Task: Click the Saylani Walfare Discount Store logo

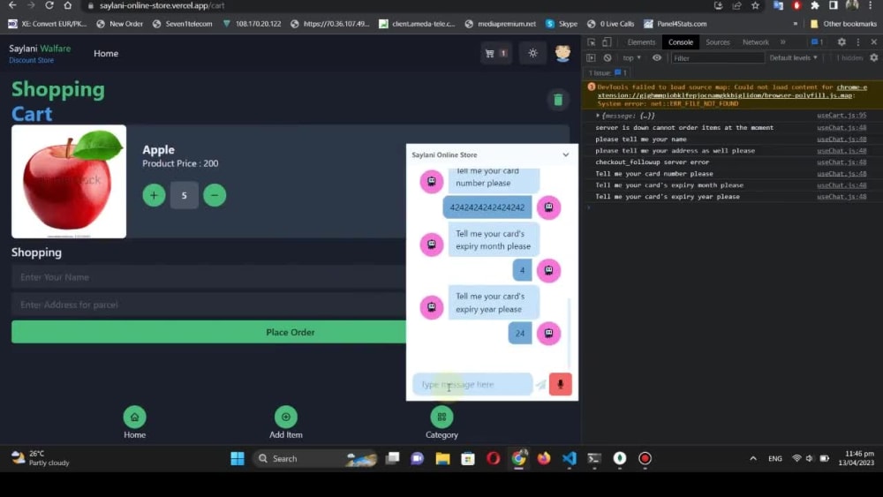Action: (x=40, y=54)
